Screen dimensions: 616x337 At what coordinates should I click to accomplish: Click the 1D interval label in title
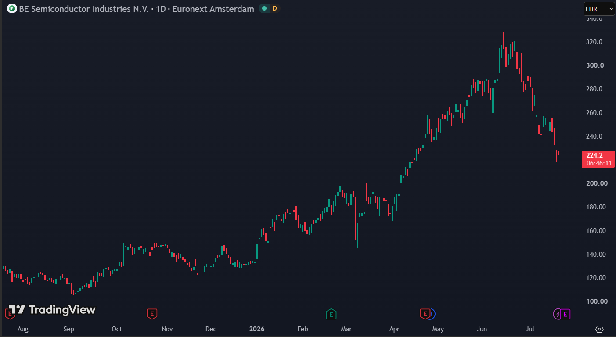(x=161, y=9)
